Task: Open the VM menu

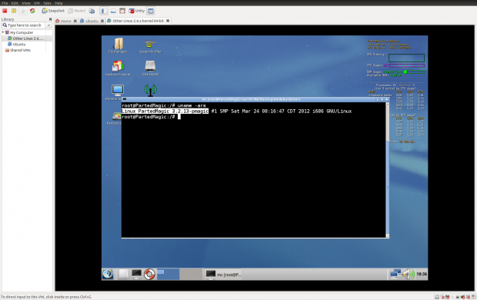Action: [x=37, y=3]
